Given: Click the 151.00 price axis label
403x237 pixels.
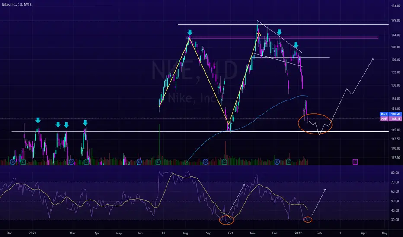Looking at the screenshot, I should tap(396, 109).
